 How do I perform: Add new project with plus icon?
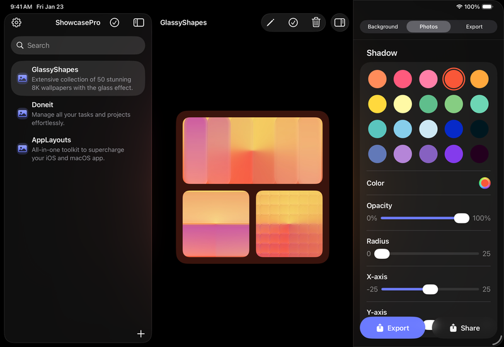(x=141, y=334)
